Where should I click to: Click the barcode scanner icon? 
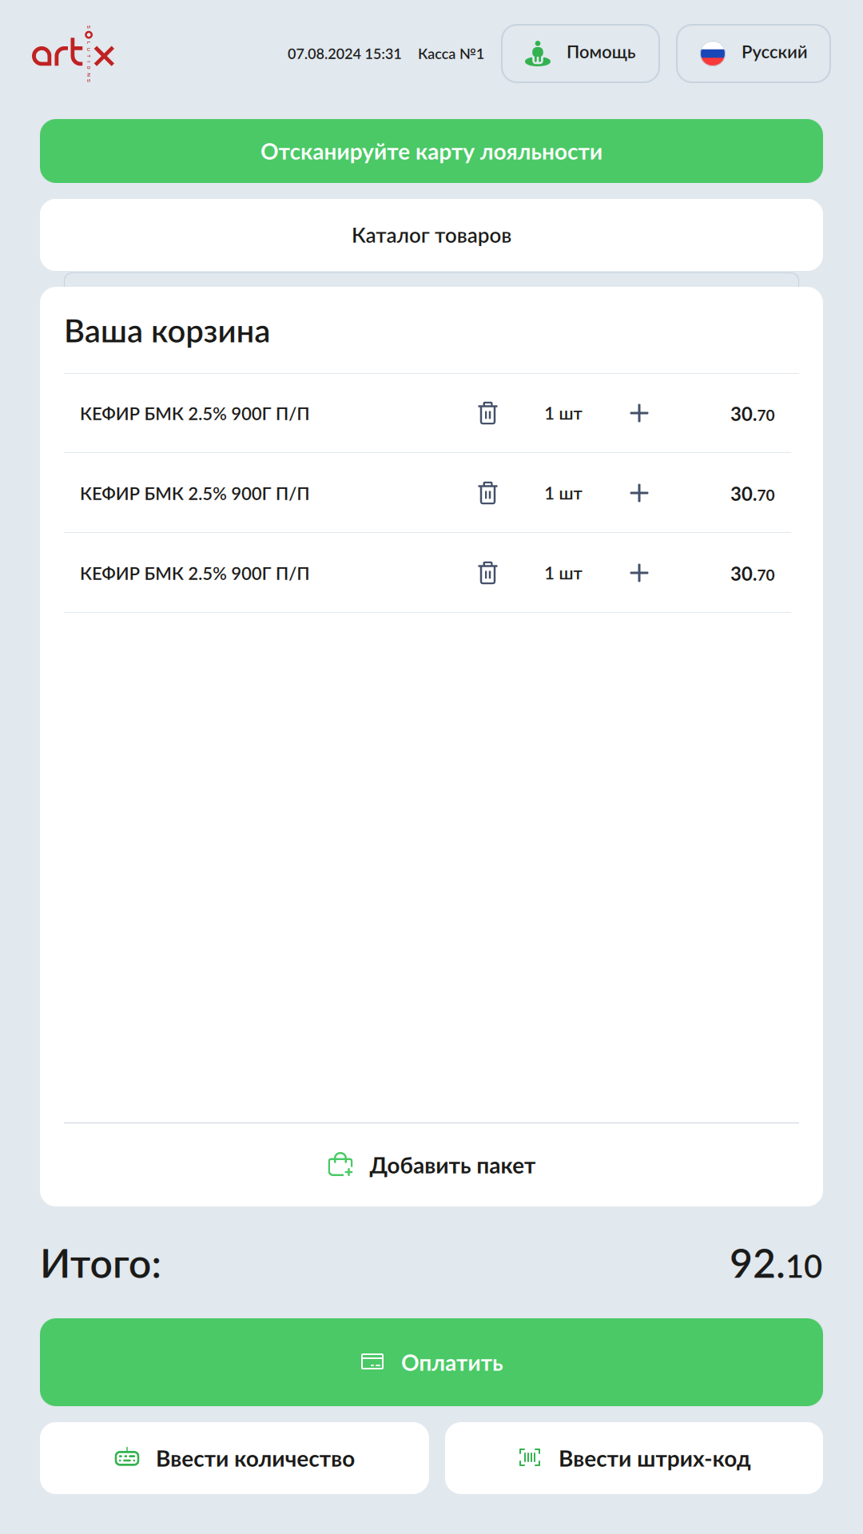(x=530, y=1457)
